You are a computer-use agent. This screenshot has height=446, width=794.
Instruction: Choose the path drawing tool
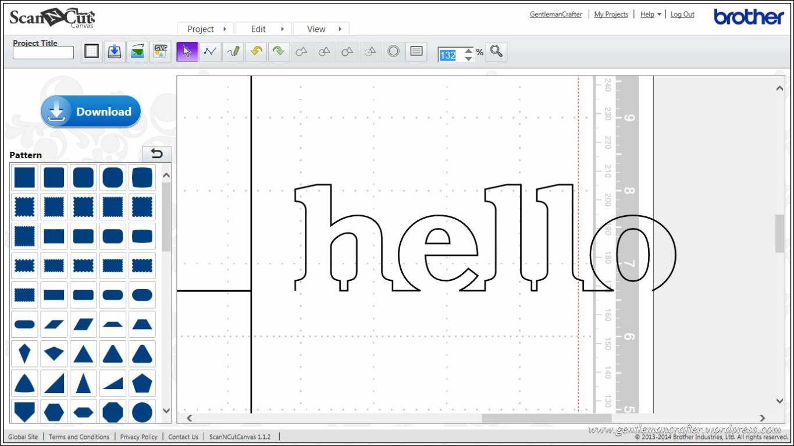click(210, 52)
